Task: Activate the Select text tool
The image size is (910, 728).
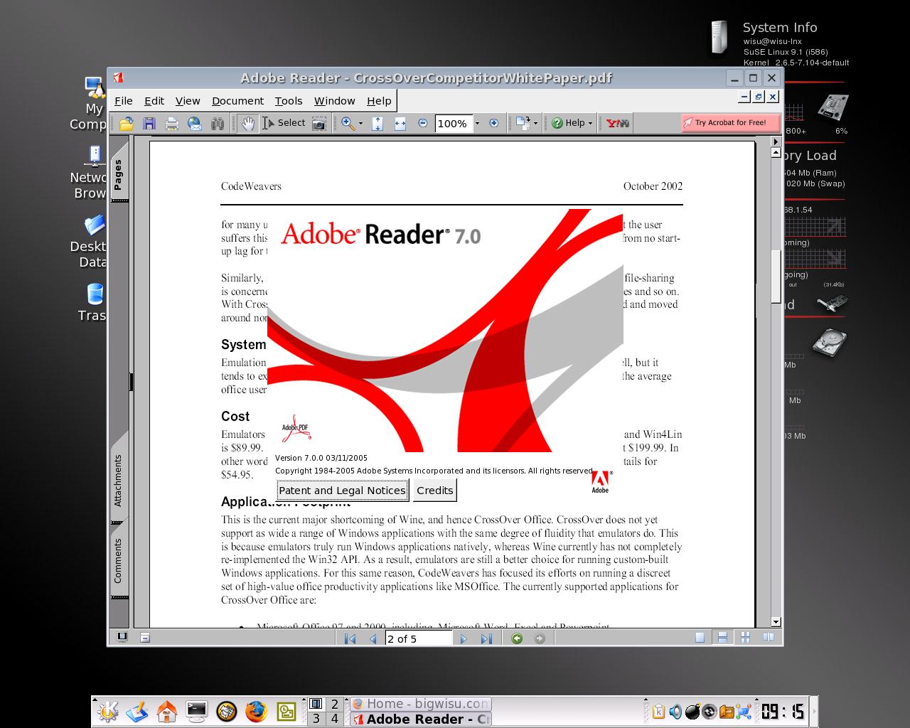Action: 284,123
